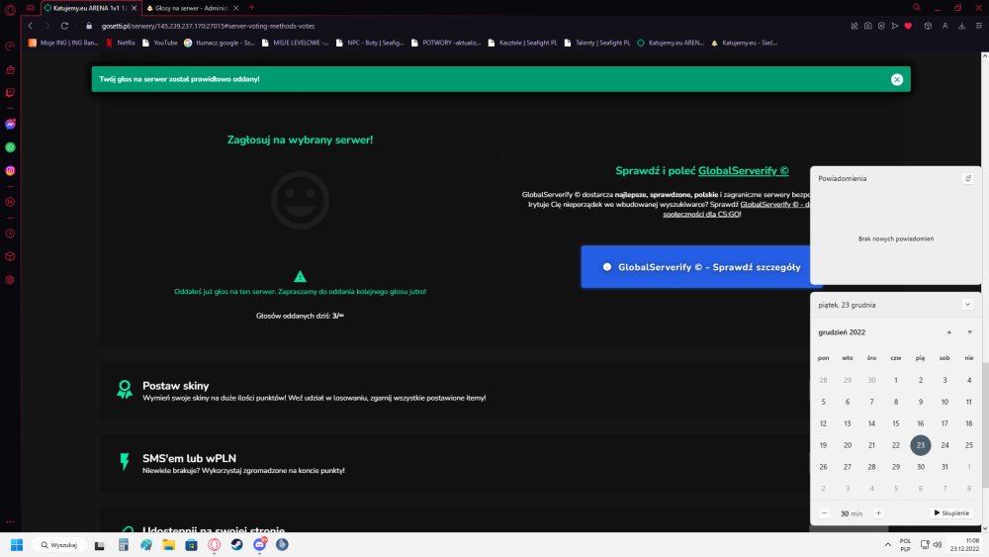Close the Głosy na serwer tab
The width and height of the screenshot is (989, 557).
click(x=236, y=8)
